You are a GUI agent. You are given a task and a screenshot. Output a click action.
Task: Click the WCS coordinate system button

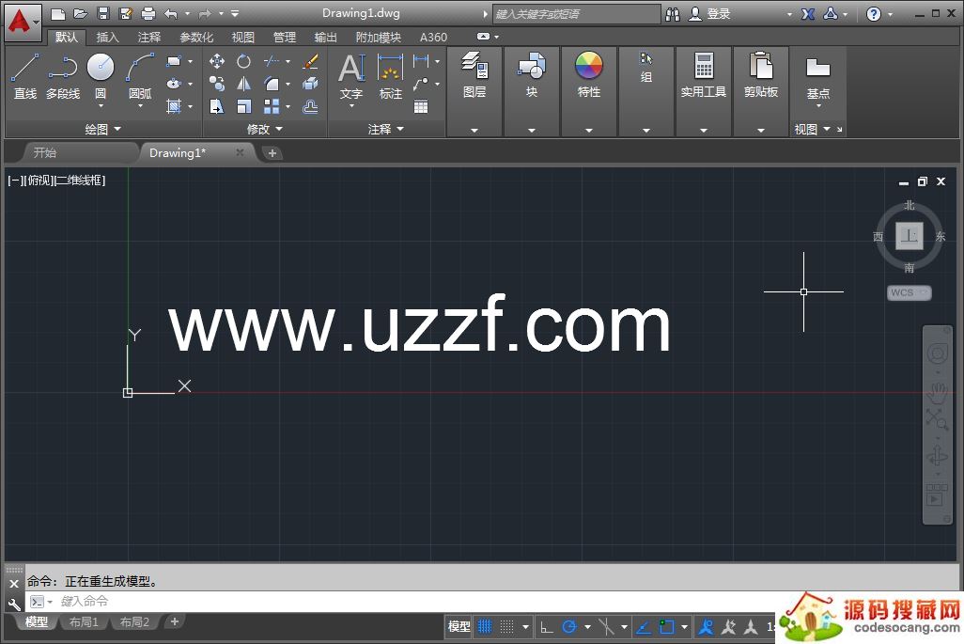[908, 292]
